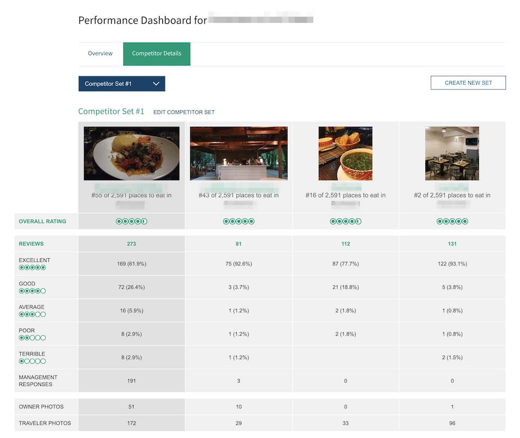The width and height of the screenshot is (520, 438).
Task: Click the 5 (3.8%) good value
Action: click(452, 287)
